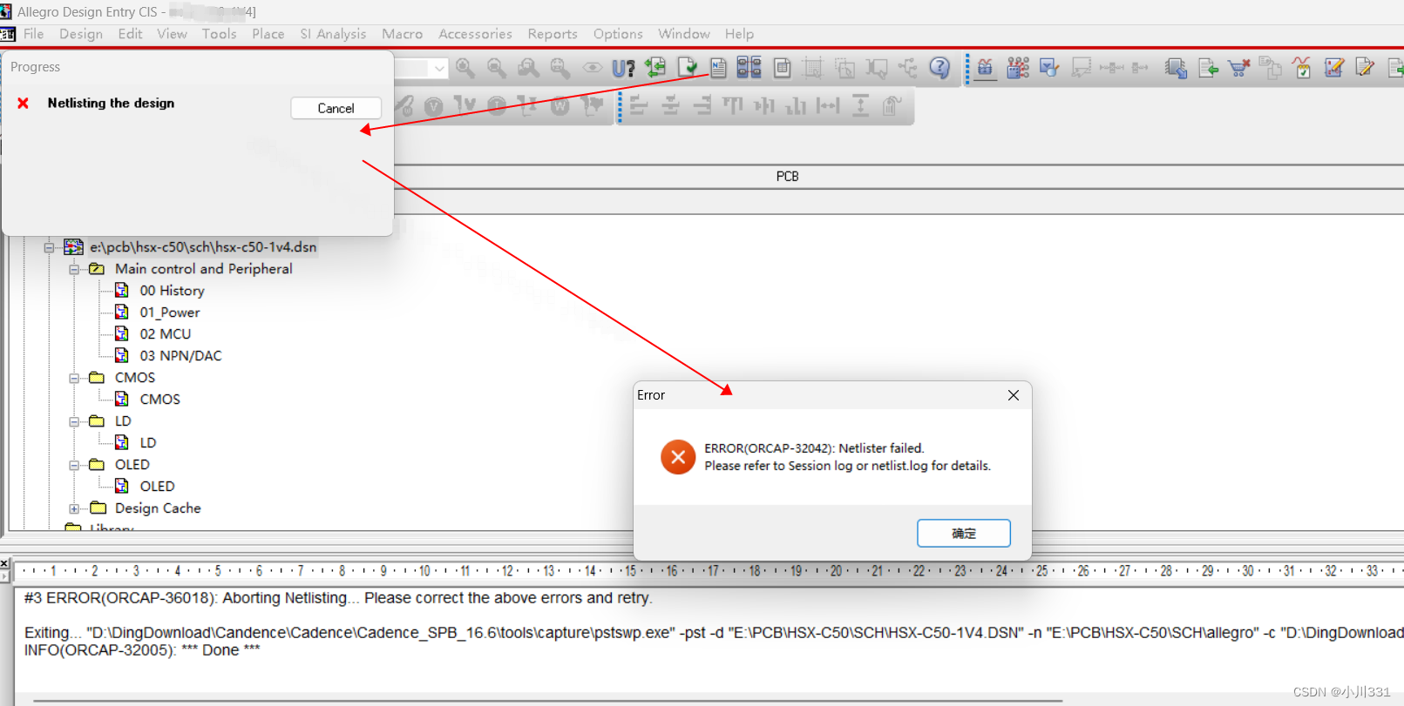Click the red waveform with checkmark icon
This screenshot has width=1404, height=706.
click(x=1302, y=68)
